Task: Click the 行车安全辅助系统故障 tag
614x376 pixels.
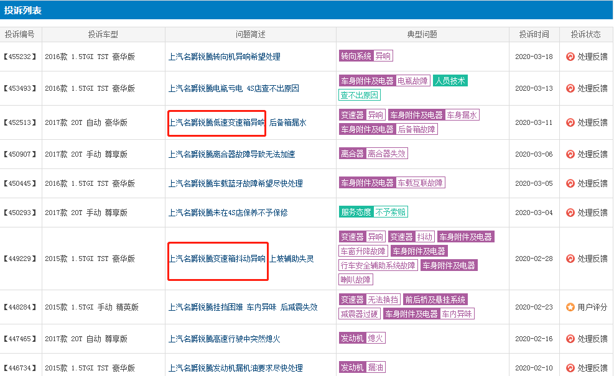Action: pos(378,265)
